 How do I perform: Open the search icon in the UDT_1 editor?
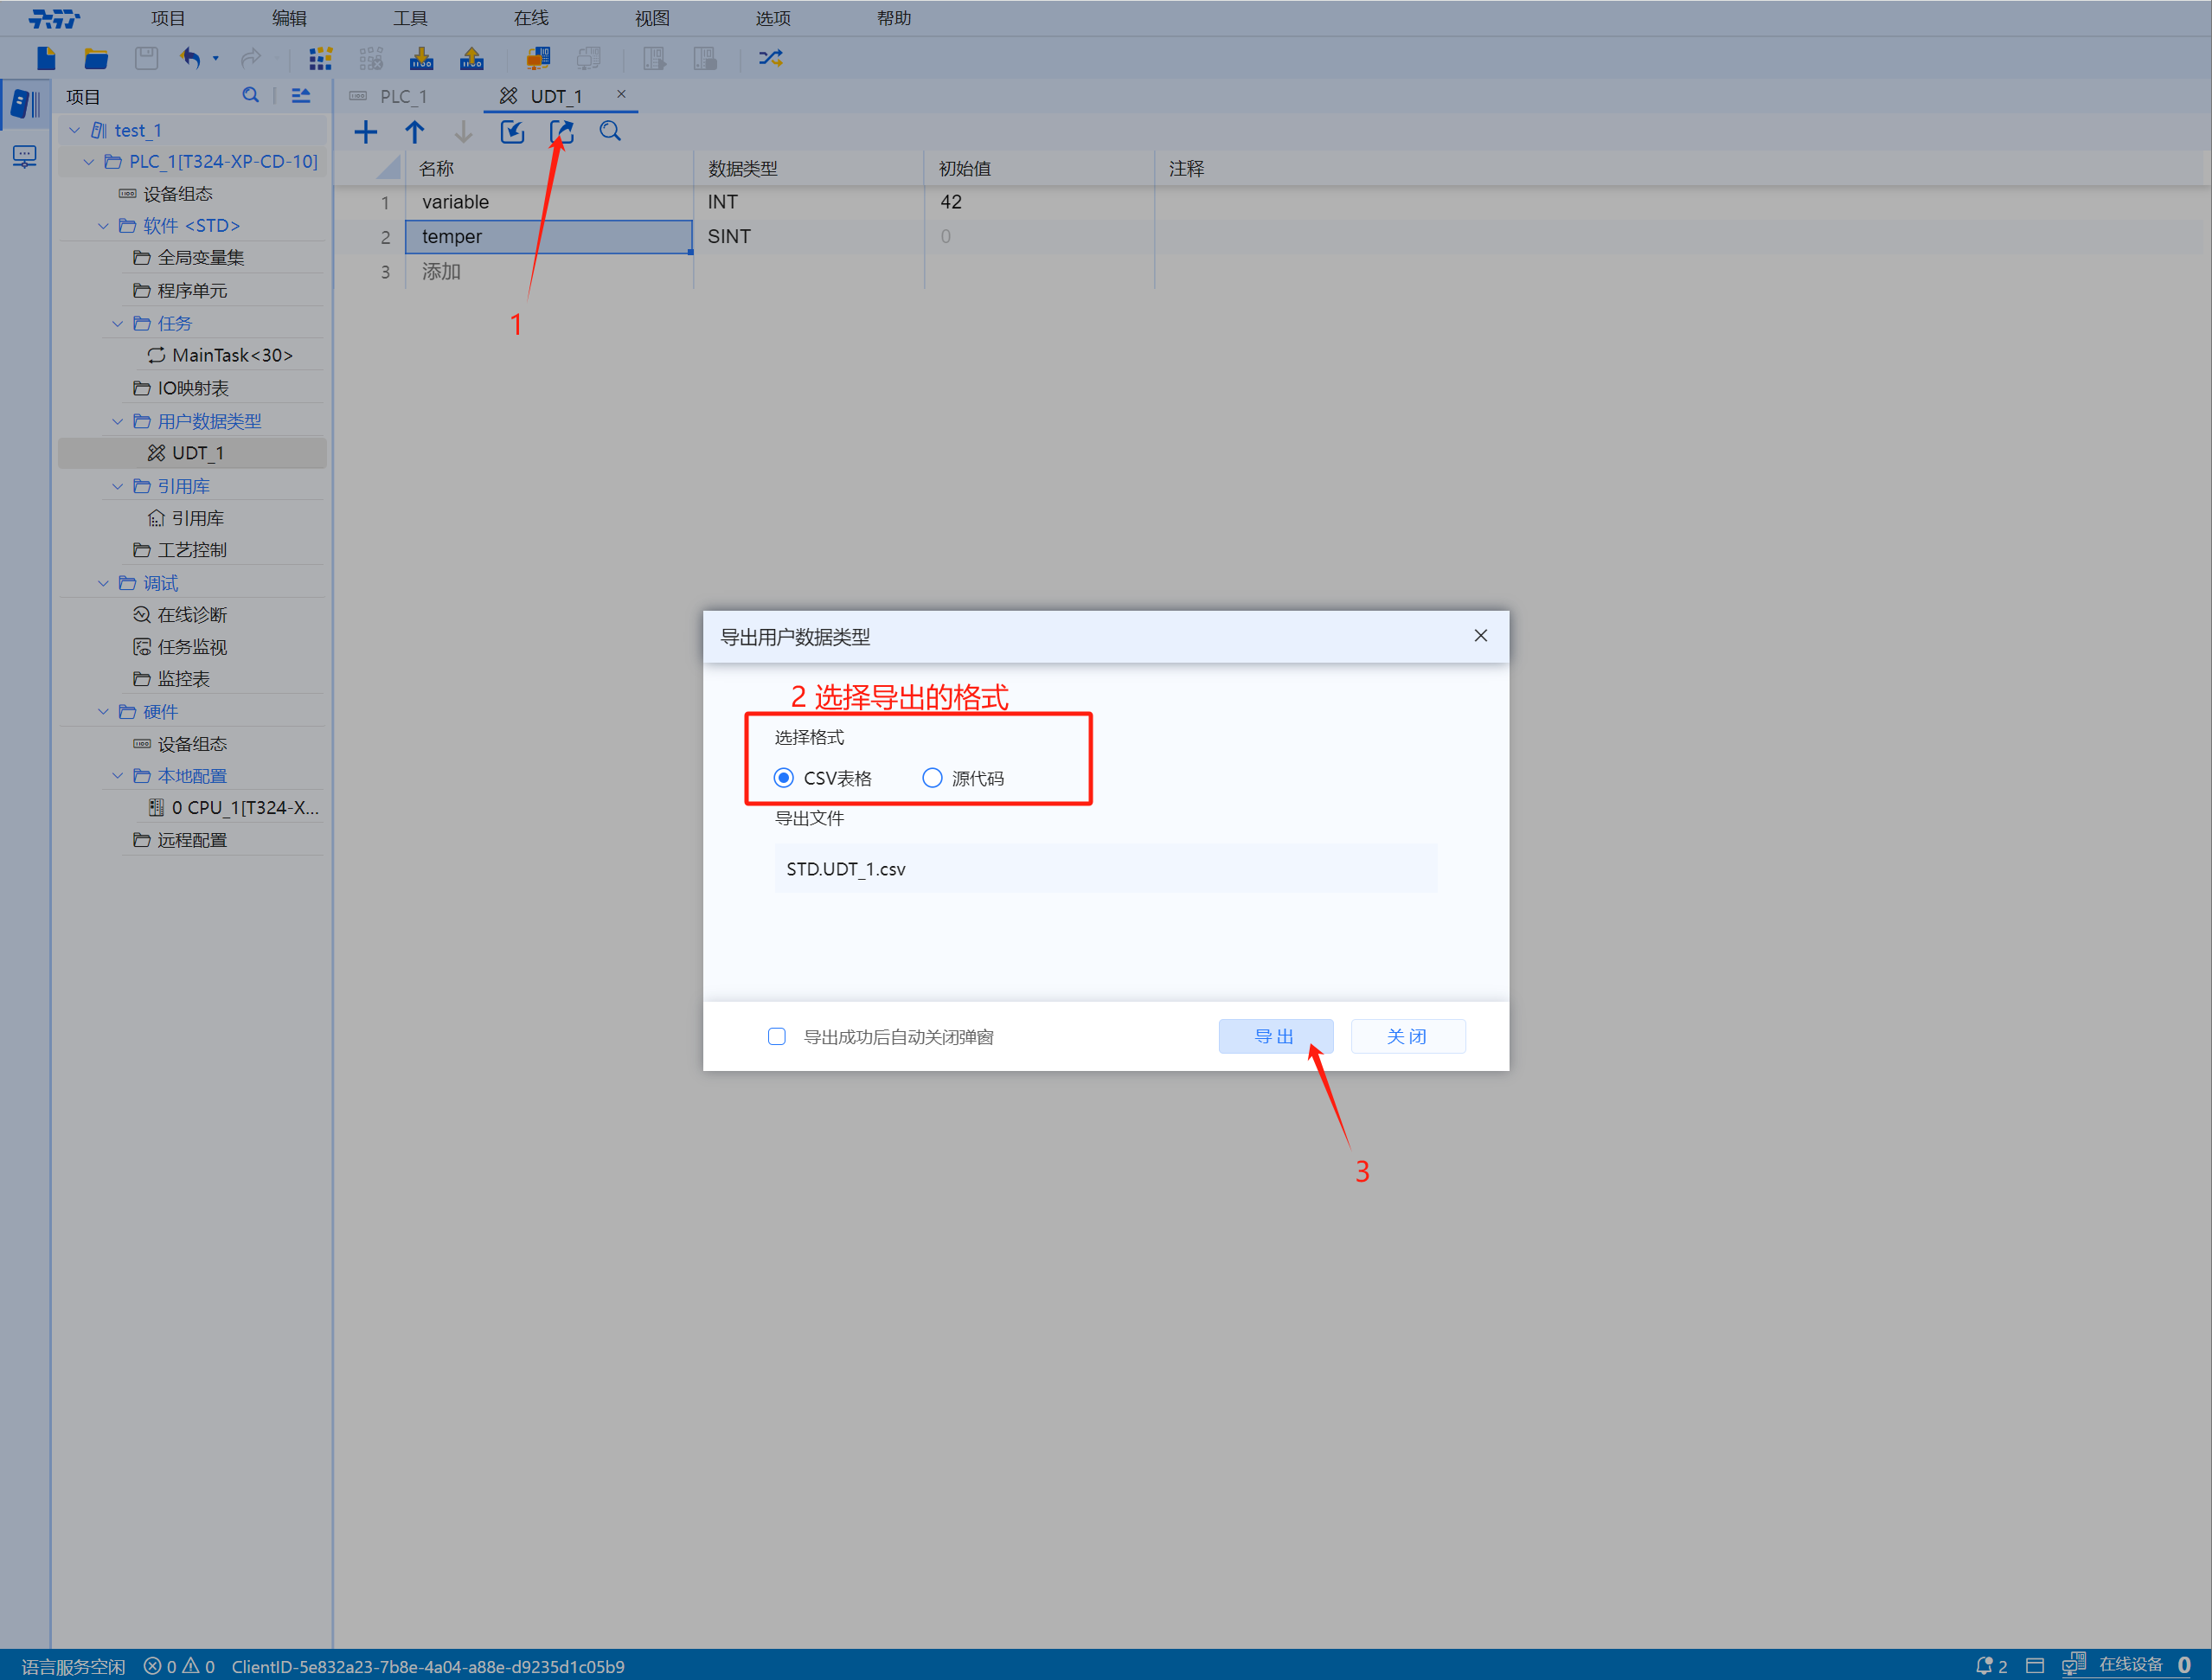pyautogui.click(x=610, y=131)
